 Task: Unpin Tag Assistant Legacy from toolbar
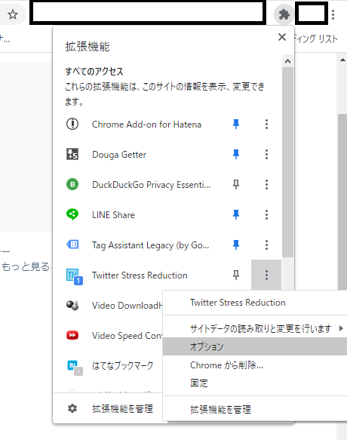(236, 245)
